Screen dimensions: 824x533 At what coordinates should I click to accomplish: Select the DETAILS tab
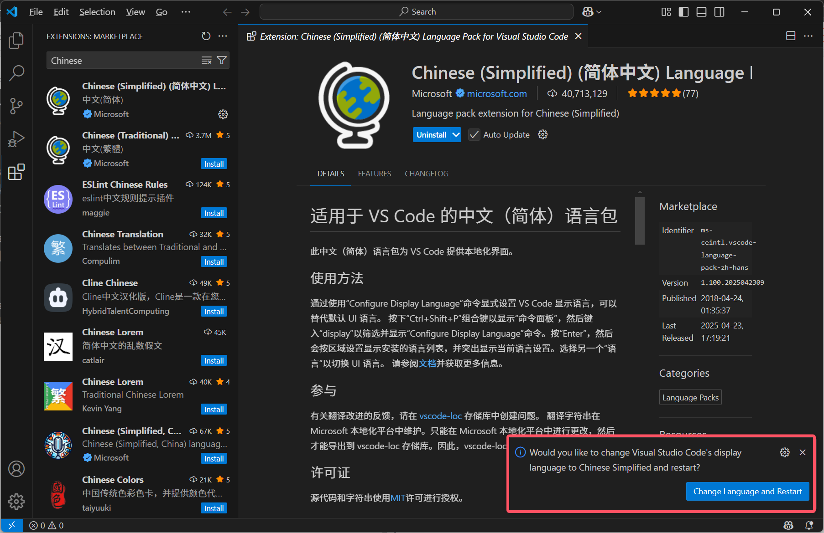point(331,174)
